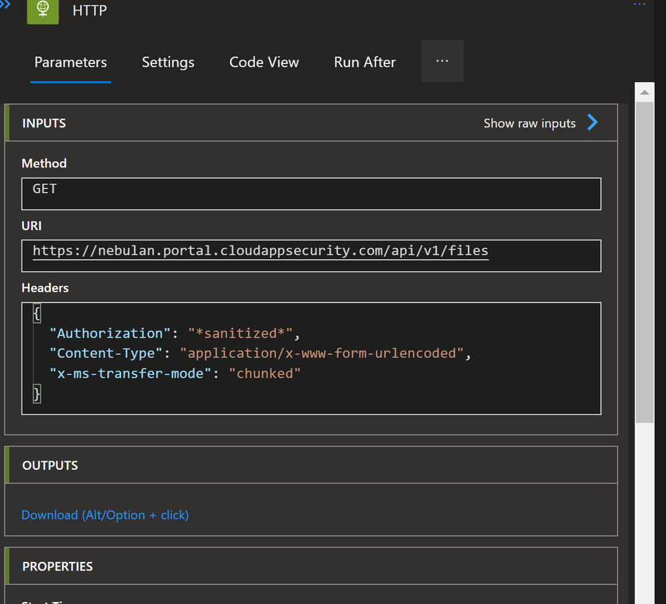Image resolution: width=666 pixels, height=604 pixels.
Task: Switch to the Parameters tab
Action: coord(71,62)
